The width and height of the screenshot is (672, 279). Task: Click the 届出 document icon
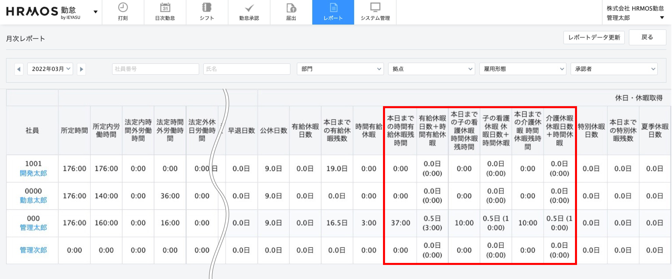tap(291, 8)
